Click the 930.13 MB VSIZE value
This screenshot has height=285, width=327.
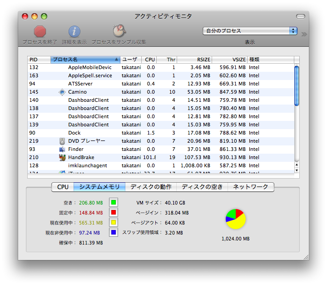(233, 157)
